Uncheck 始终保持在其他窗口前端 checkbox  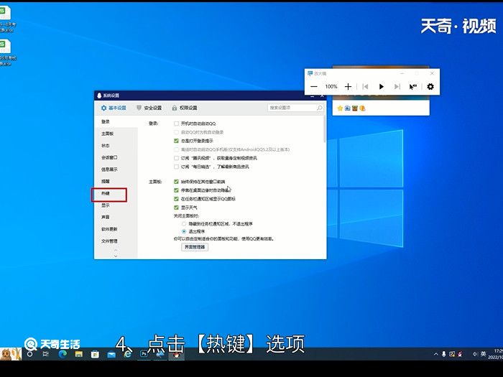click(176, 182)
